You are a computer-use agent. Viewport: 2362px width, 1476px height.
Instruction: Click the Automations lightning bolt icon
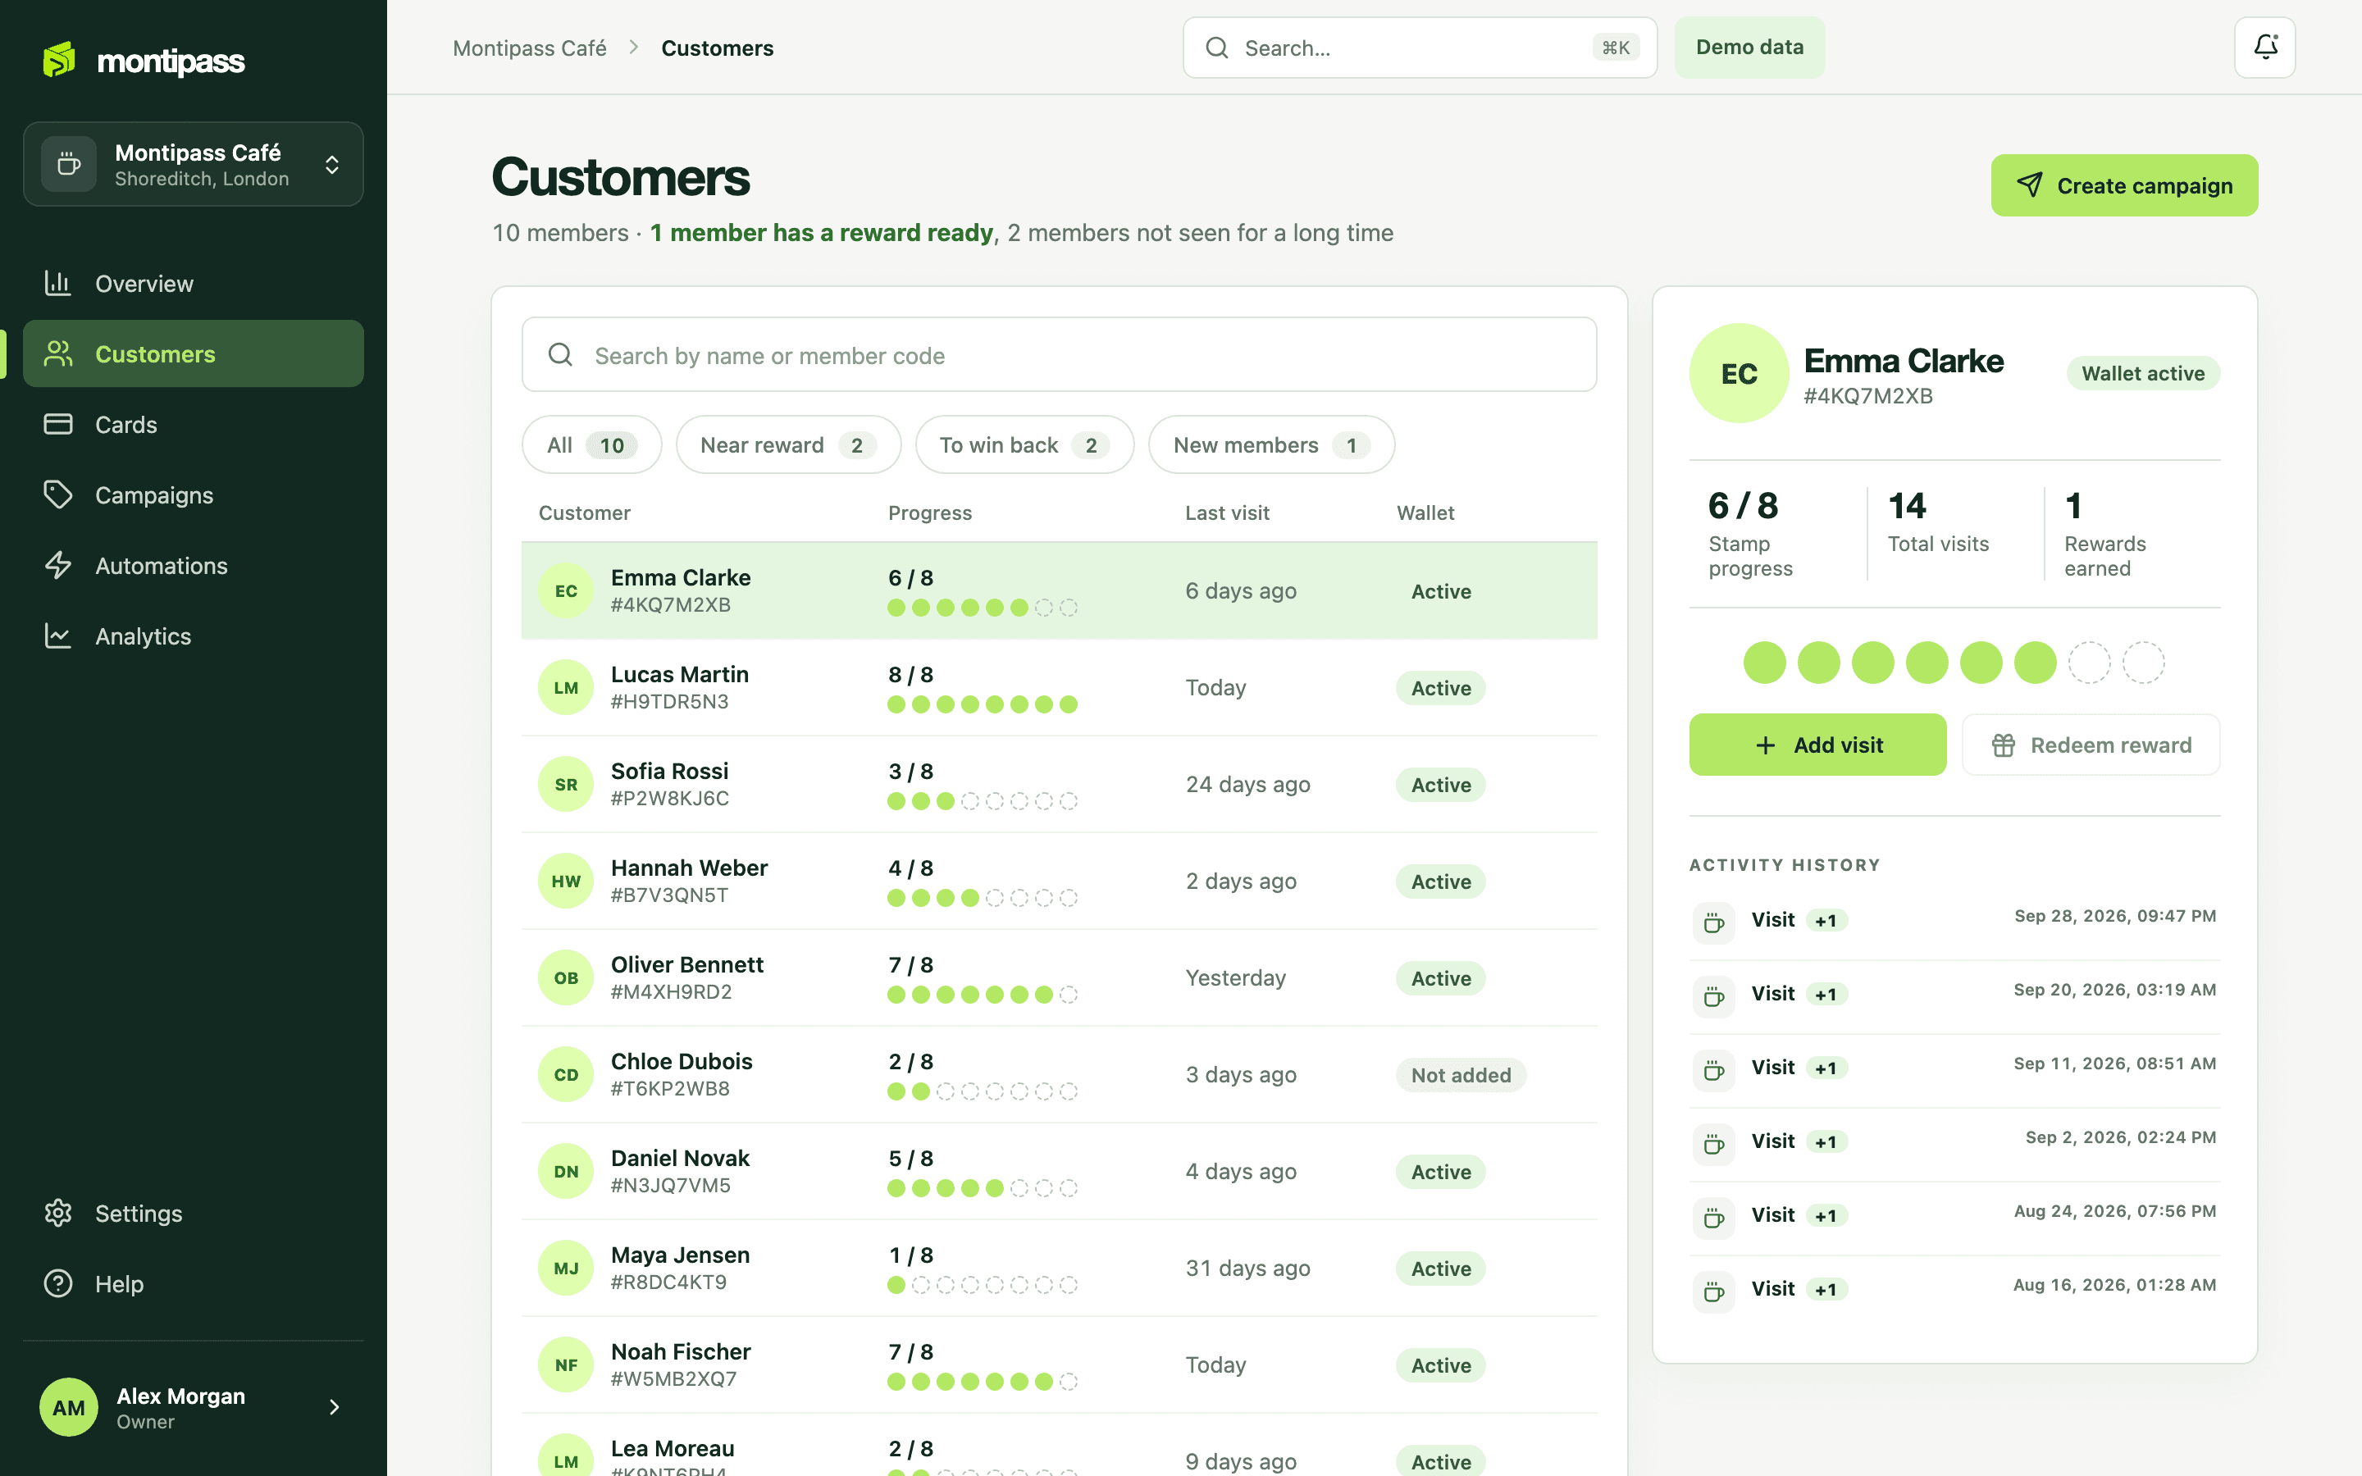[x=57, y=565]
